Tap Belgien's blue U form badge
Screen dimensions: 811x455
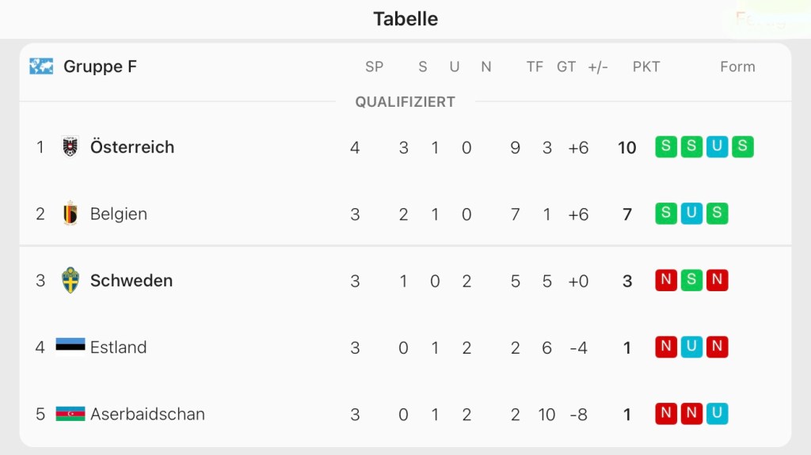pos(692,214)
